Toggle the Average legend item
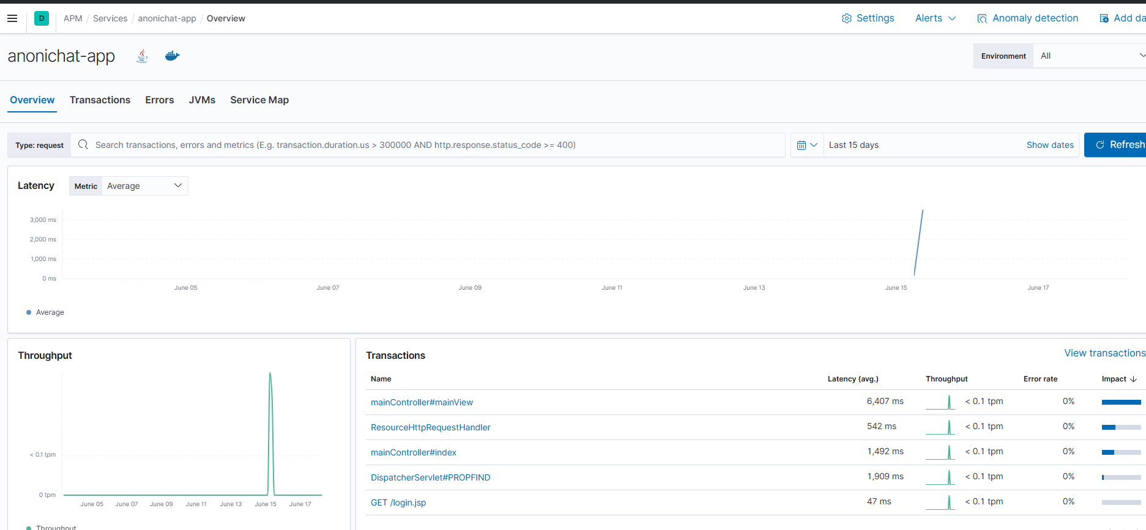The width and height of the screenshot is (1146, 530). 45,312
